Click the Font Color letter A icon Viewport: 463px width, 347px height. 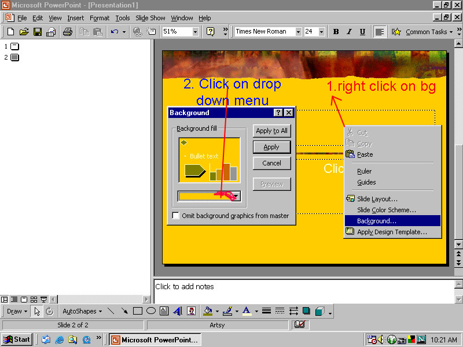point(247,311)
